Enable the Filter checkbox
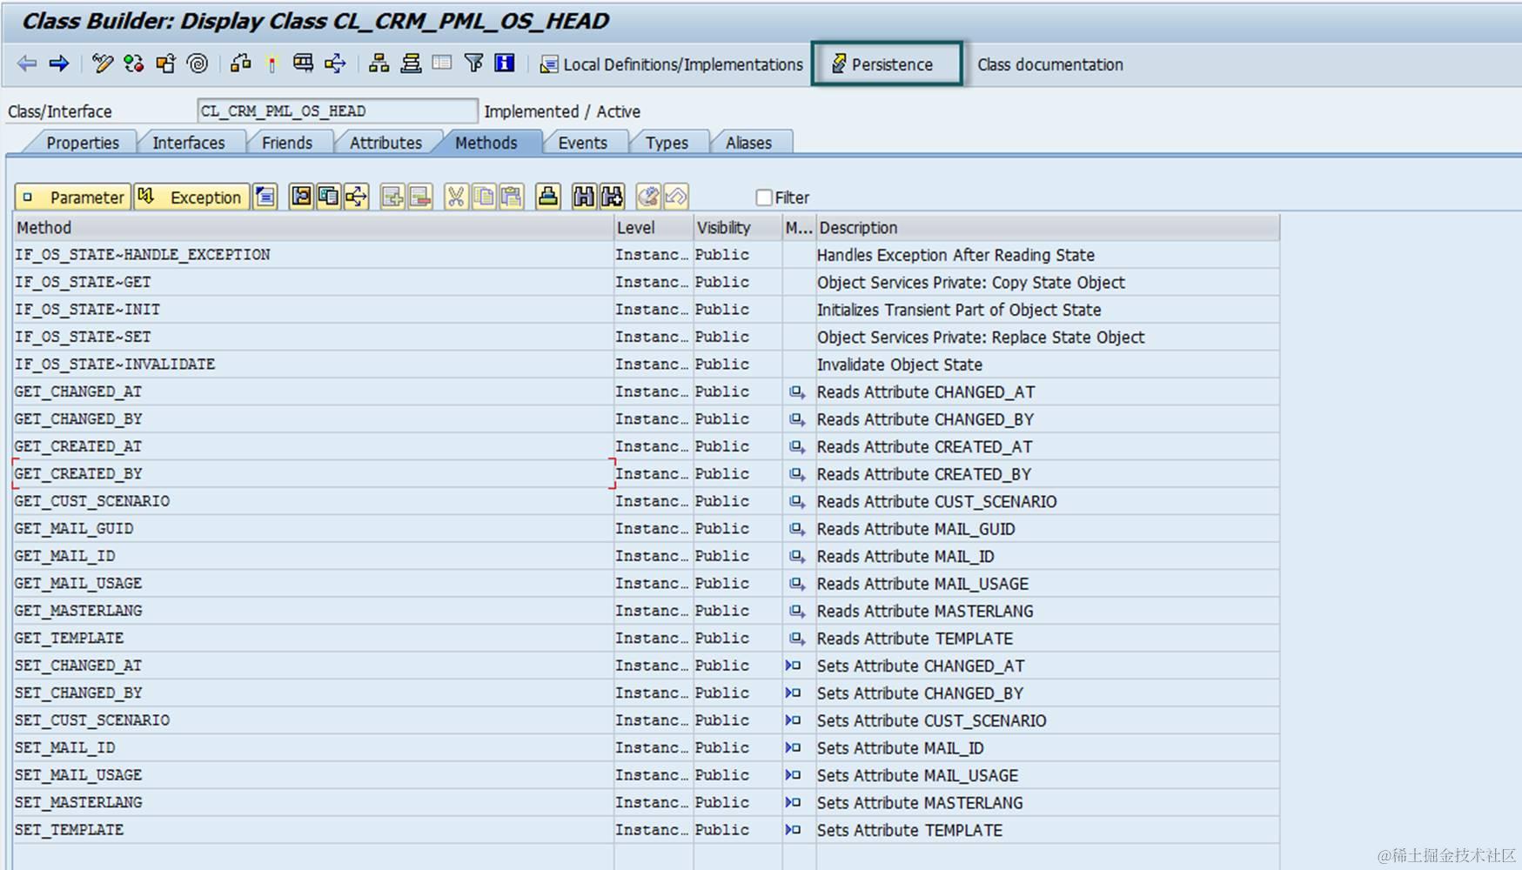Image resolution: width=1522 pixels, height=870 pixels. (764, 197)
